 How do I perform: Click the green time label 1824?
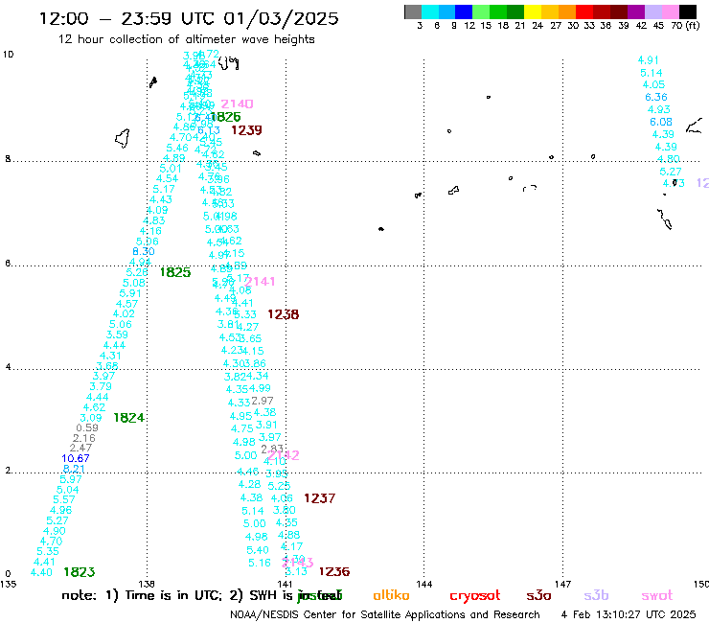click(128, 418)
